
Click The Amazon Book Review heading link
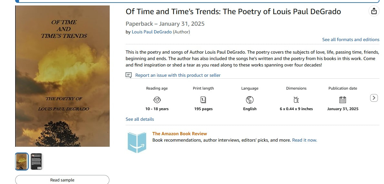coord(179,134)
